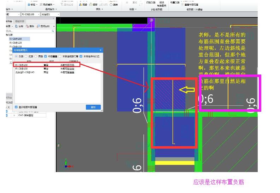Open the 分层板1 layer dropdown
The image size is (280, 193).
pyautogui.click(x=58, y=14)
